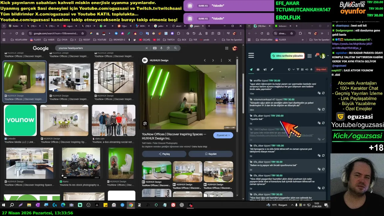
Task: Open HABER bookmark folder
Action: (x=49, y=40)
